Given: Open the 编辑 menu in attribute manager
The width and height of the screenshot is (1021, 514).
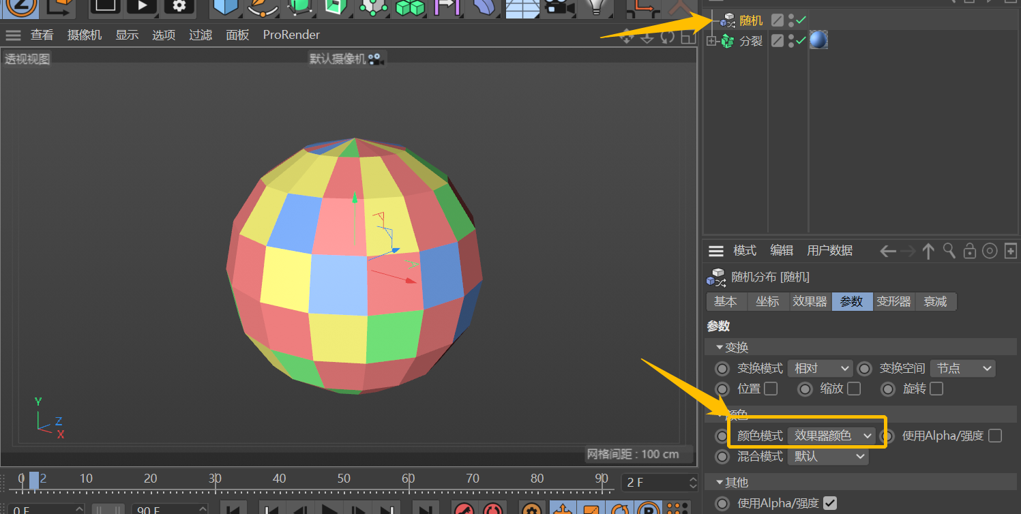Looking at the screenshot, I should [x=782, y=250].
